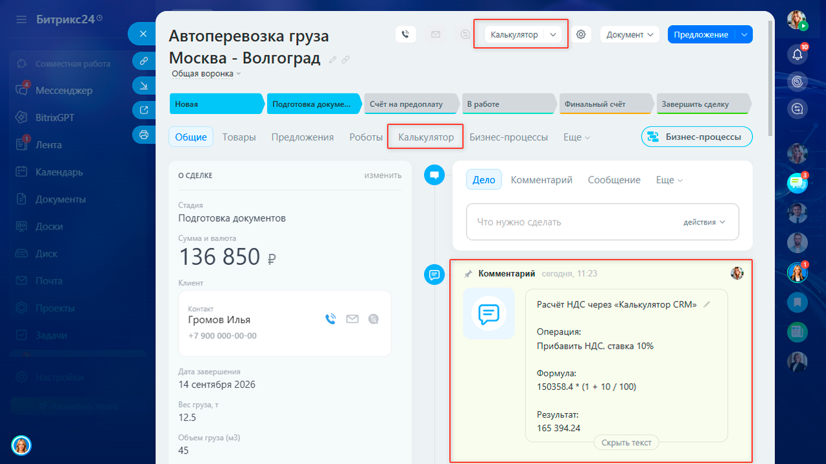The image size is (826, 464).
Task: Email contact Громов Илья via envelope icon
Action: pos(352,318)
